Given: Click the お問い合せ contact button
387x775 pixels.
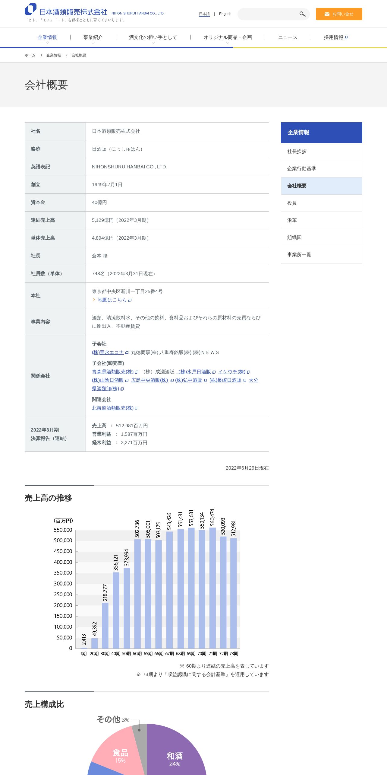Looking at the screenshot, I should pos(339,14).
